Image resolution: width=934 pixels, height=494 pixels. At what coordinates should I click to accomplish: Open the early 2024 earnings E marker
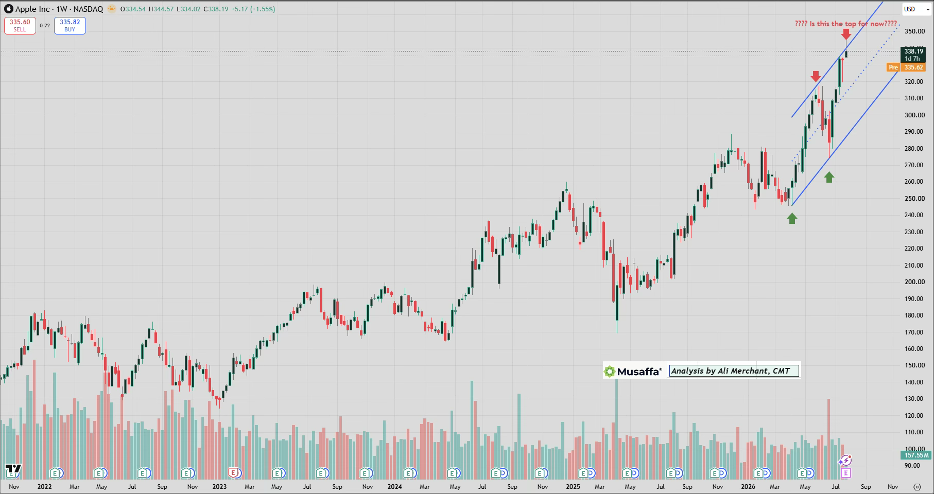408,473
